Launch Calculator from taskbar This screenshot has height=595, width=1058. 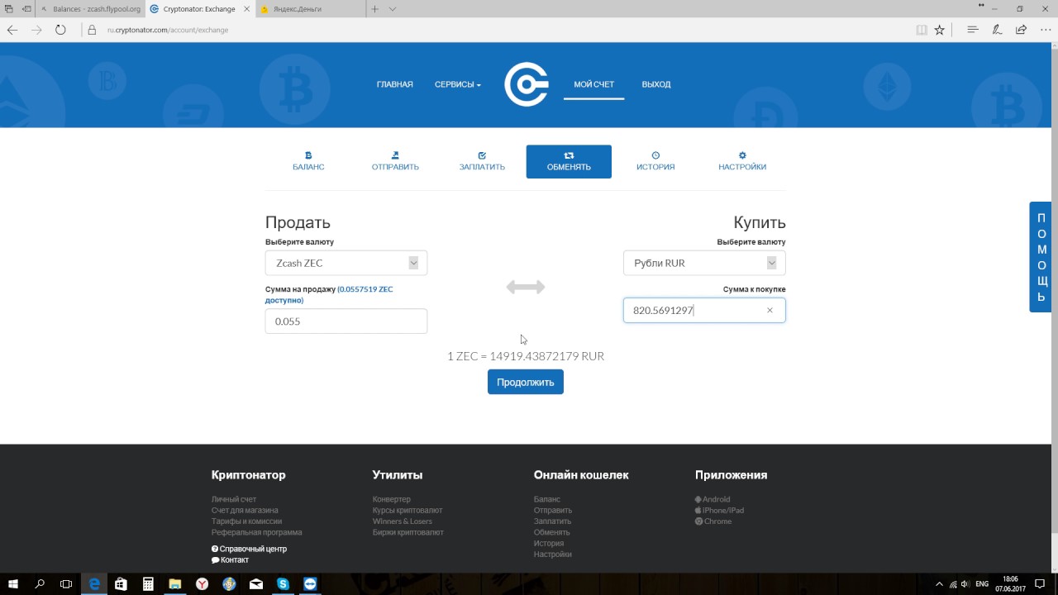148,583
